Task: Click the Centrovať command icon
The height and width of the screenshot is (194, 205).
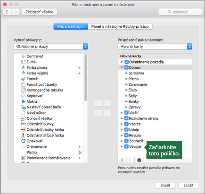Action: click(x=23, y=56)
